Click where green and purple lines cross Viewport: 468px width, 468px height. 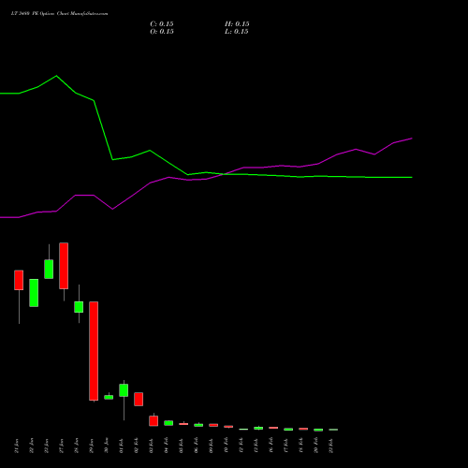point(224,174)
